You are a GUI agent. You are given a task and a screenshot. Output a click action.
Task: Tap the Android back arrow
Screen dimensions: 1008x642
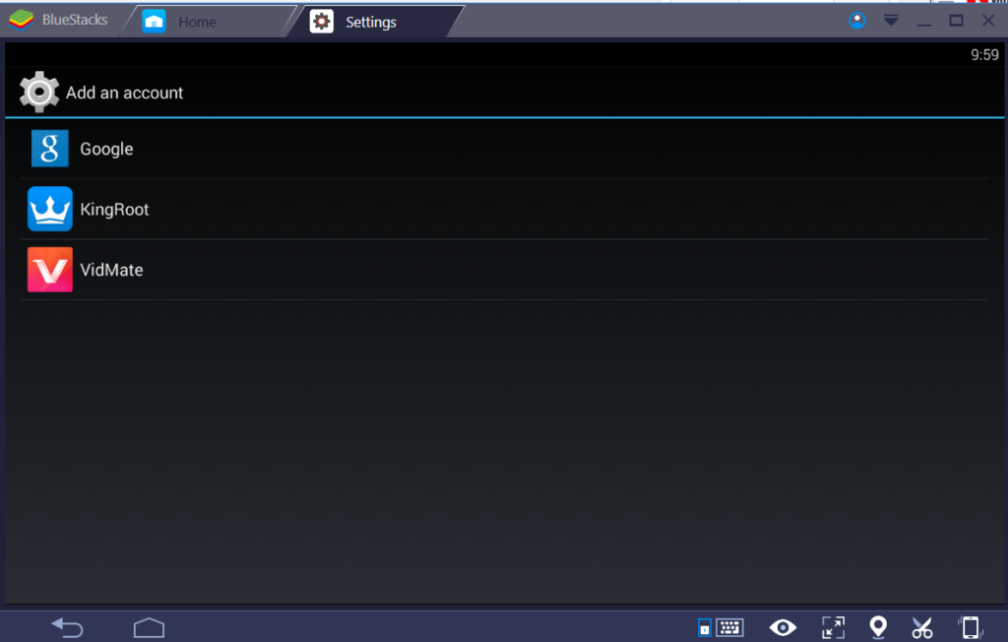click(68, 627)
